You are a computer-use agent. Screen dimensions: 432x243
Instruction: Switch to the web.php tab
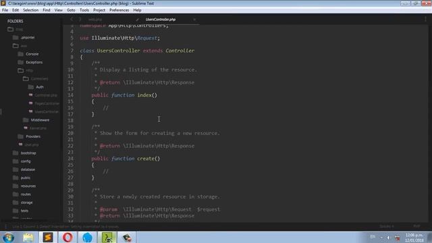95,20
